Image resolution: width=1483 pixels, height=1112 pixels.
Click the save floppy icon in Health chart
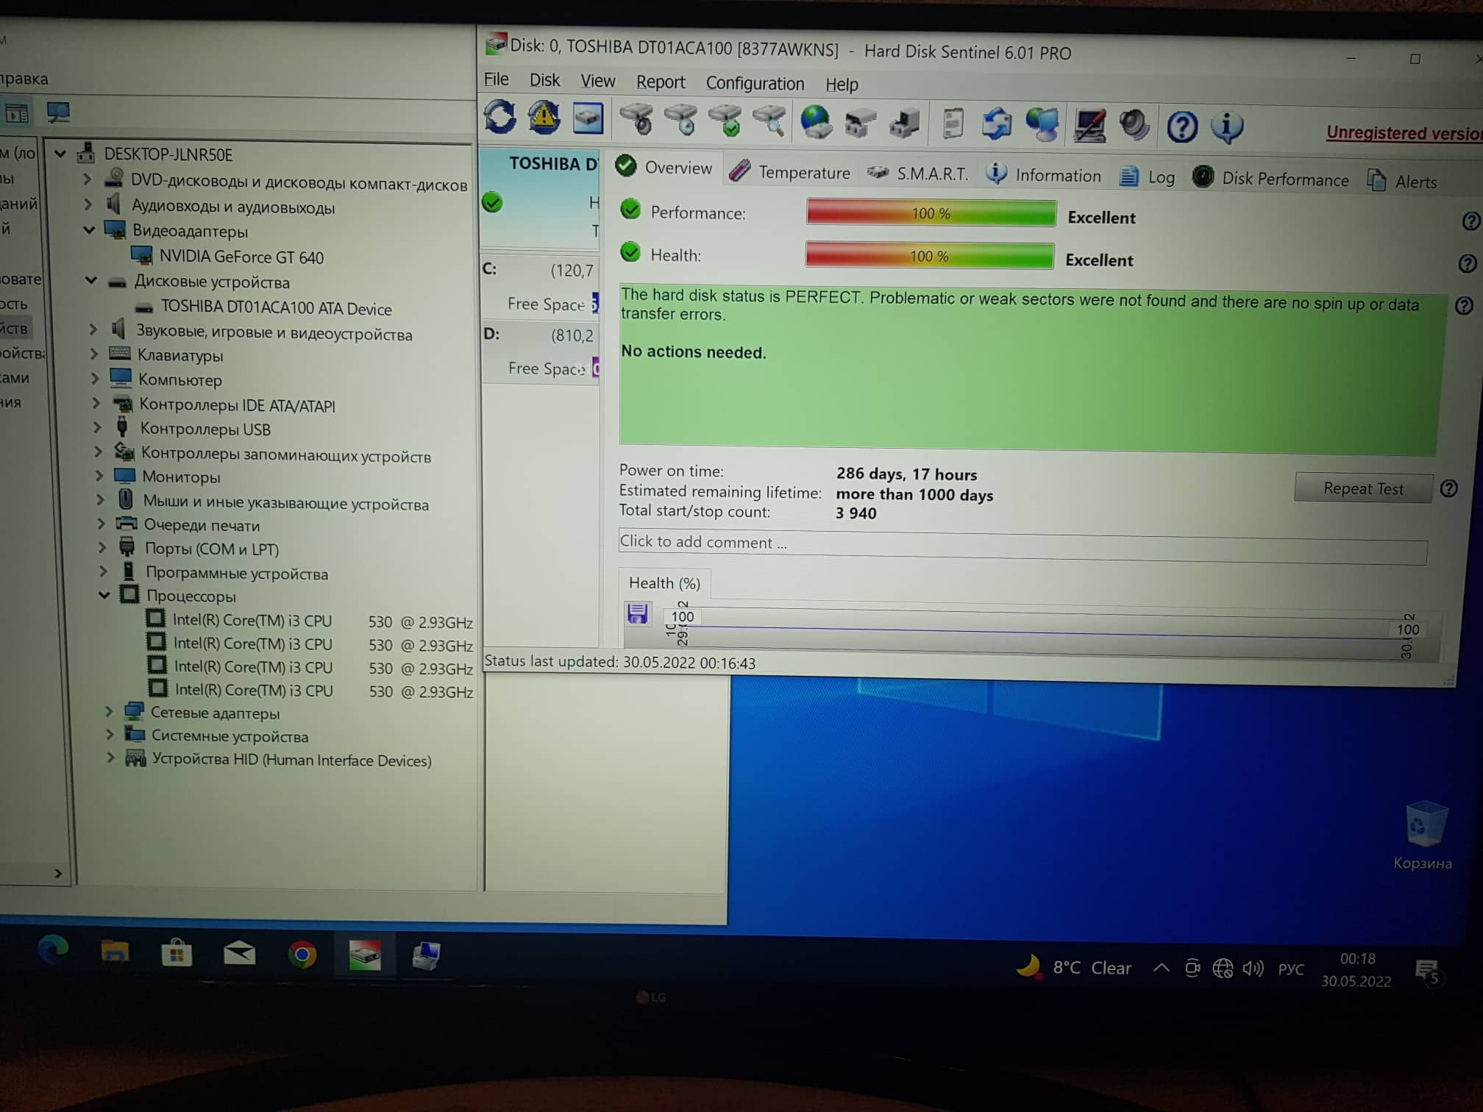[x=637, y=613]
